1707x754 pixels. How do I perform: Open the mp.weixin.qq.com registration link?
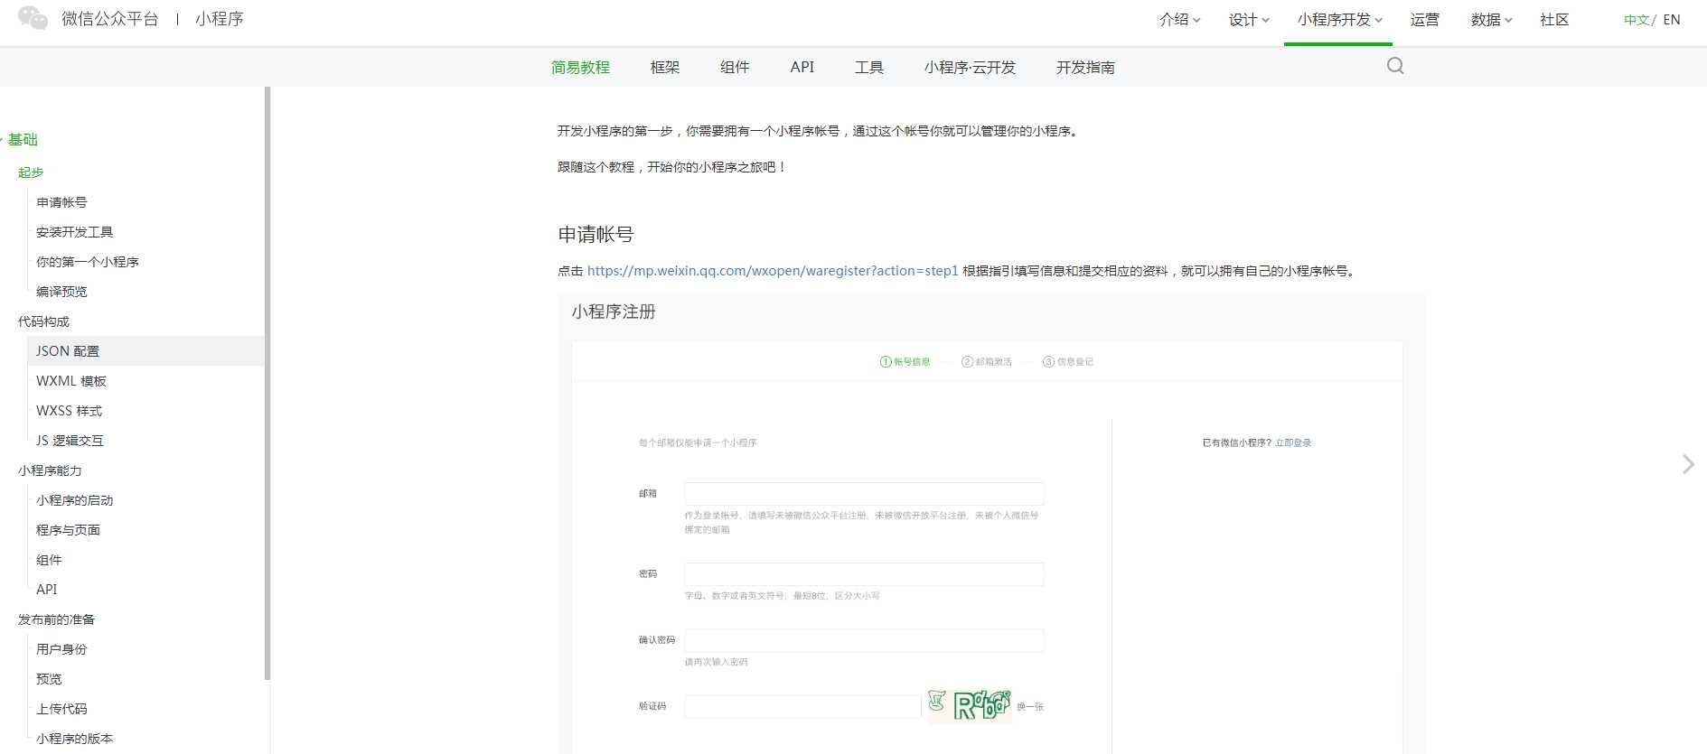coord(773,271)
